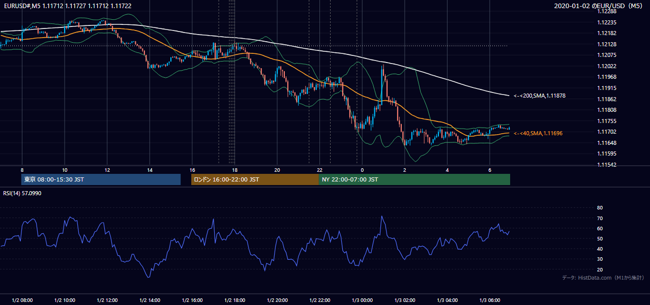Click bottom timestamp 1/2 20:00
The width and height of the screenshot is (650, 305).
277,300
